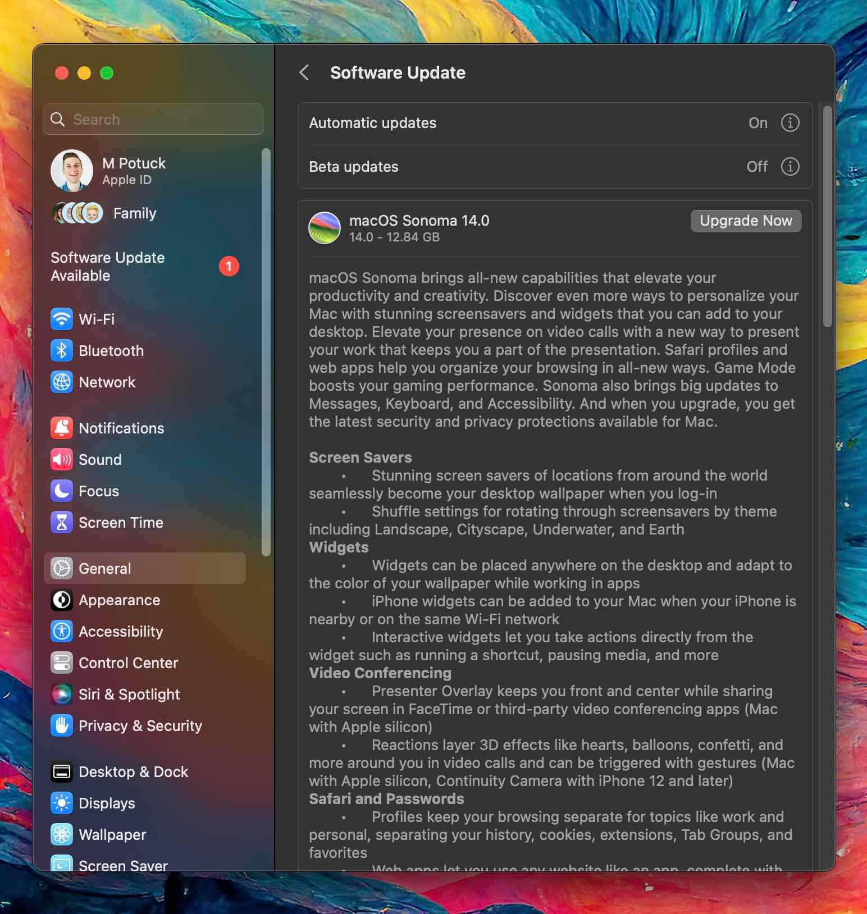Click the search magnifier icon
Image resolution: width=867 pixels, height=914 pixels.
pyautogui.click(x=57, y=119)
